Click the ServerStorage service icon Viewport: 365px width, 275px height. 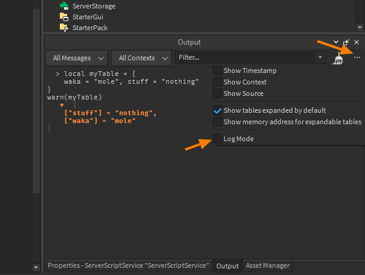click(x=63, y=6)
